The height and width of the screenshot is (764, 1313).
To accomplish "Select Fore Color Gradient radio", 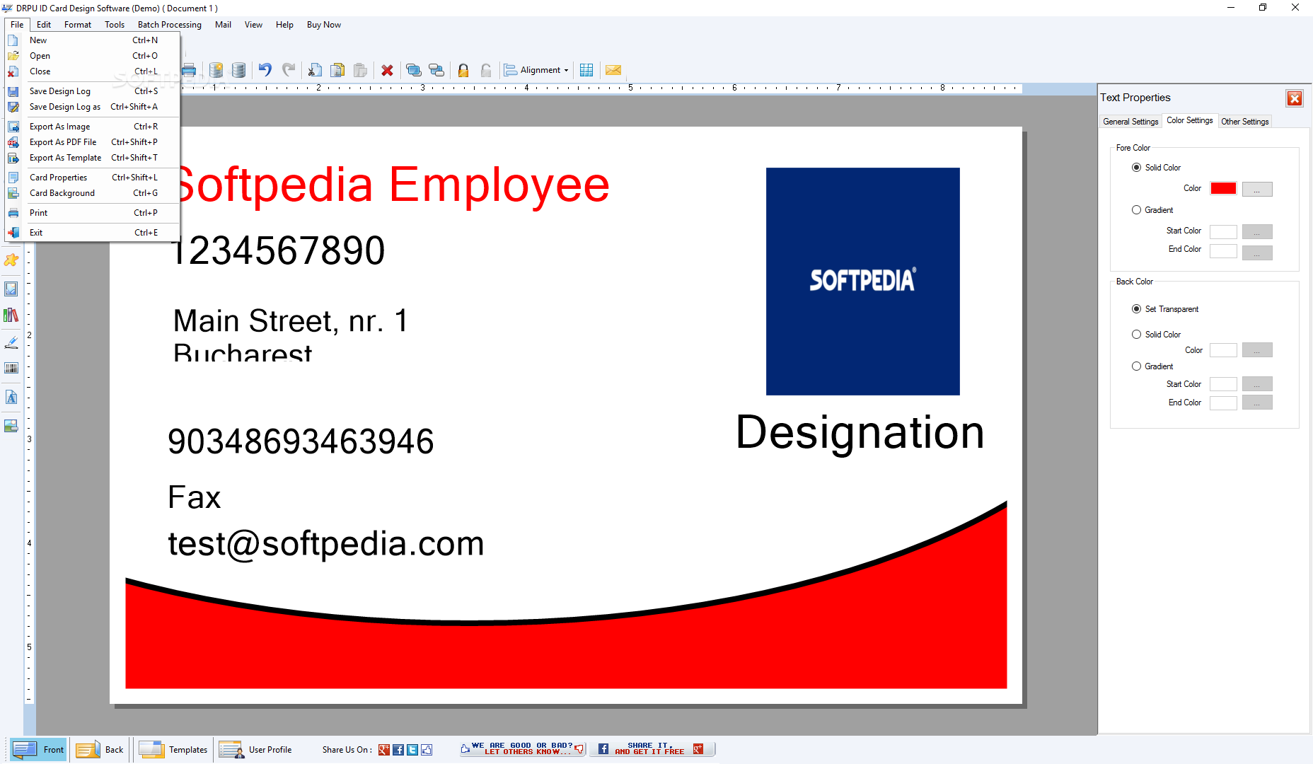I will point(1136,210).
